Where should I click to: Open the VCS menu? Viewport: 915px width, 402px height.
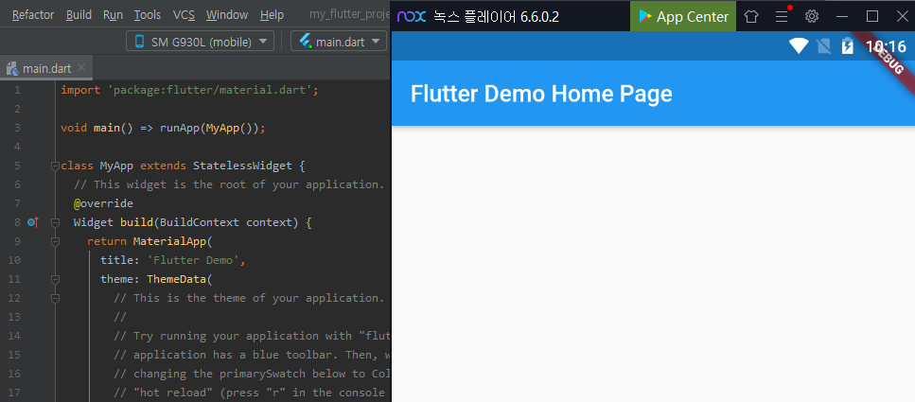184,14
